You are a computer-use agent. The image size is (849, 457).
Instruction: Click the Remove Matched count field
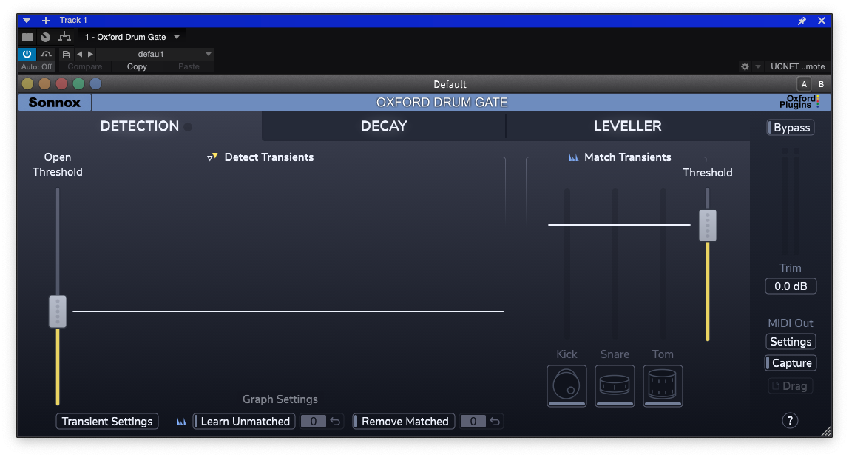pyautogui.click(x=473, y=422)
